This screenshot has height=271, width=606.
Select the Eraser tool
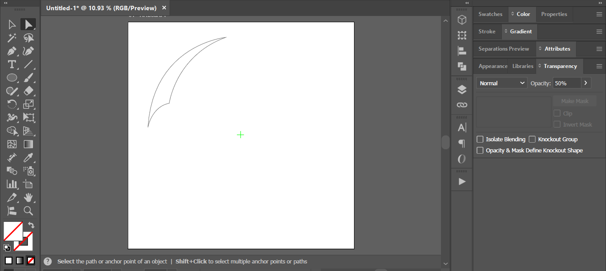coord(28,91)
